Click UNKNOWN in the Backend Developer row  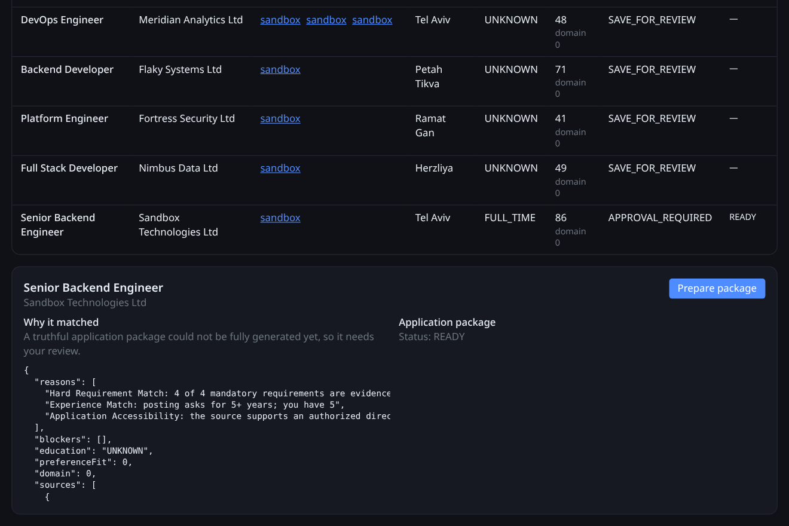click(511, 69)
